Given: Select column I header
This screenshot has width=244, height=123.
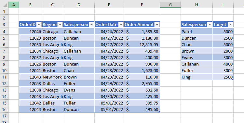Looking at the screenshot, I should 223,5.
